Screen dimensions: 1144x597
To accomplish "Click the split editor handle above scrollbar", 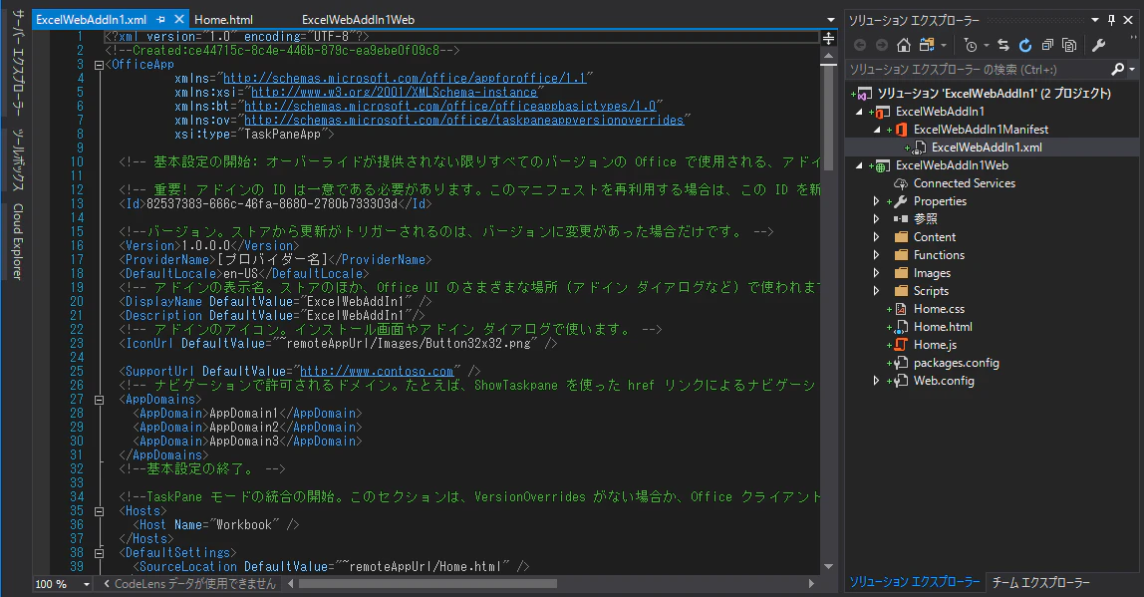I will 829,38.
